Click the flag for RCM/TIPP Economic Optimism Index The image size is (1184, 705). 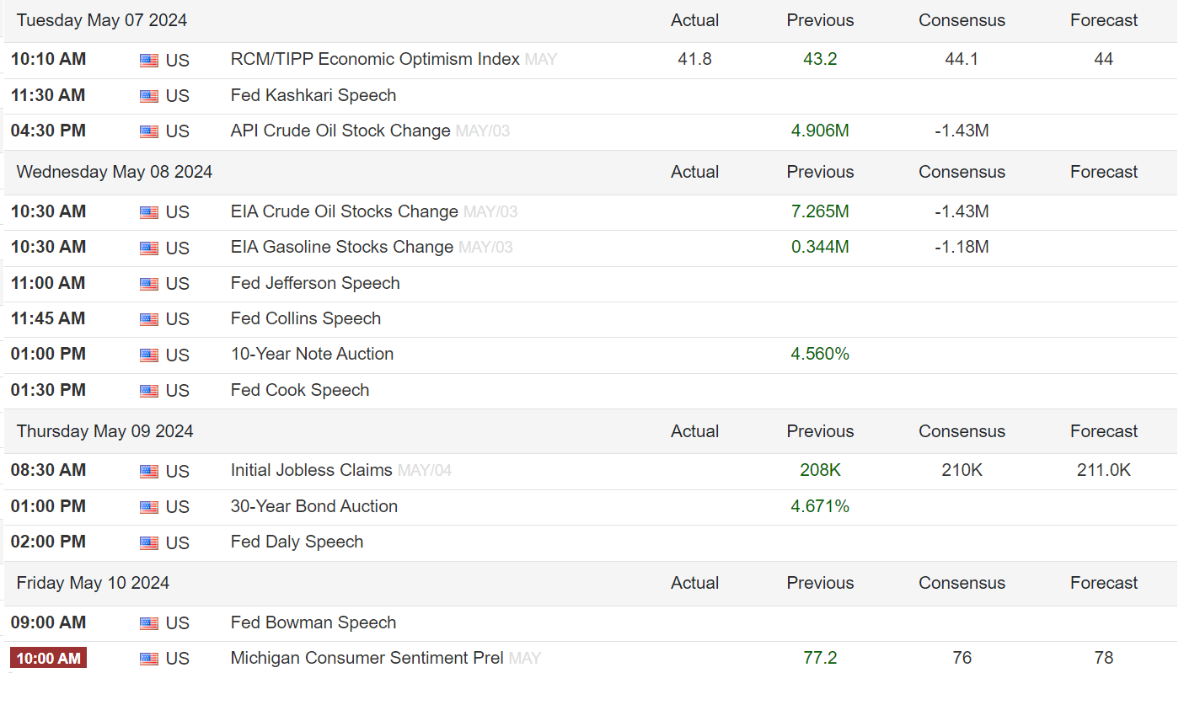(x=149, y=61)
